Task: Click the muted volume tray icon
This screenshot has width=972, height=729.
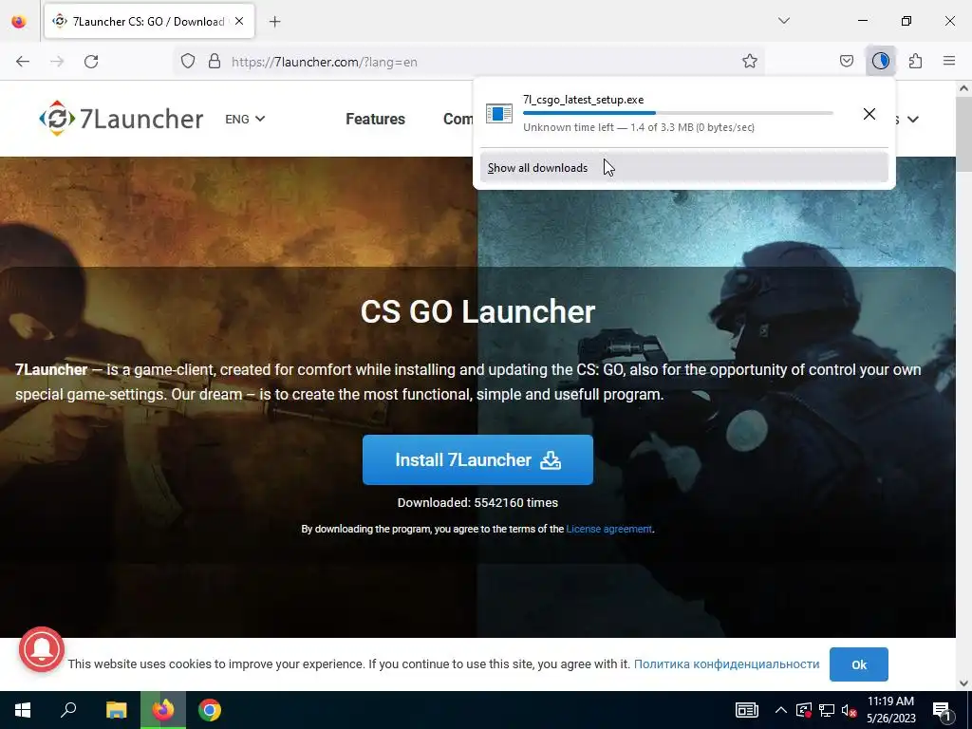Action: click(x=849, y=710)
